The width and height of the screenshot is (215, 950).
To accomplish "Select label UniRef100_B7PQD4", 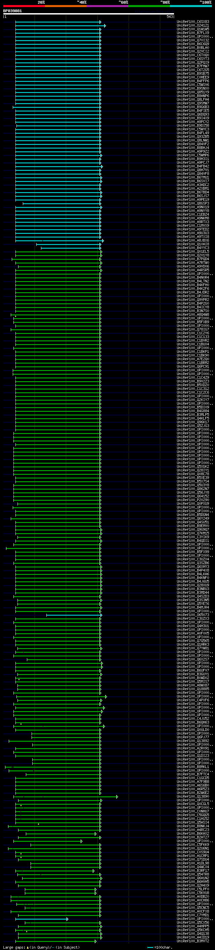I will pyautogui.click(x=193, y=259).
